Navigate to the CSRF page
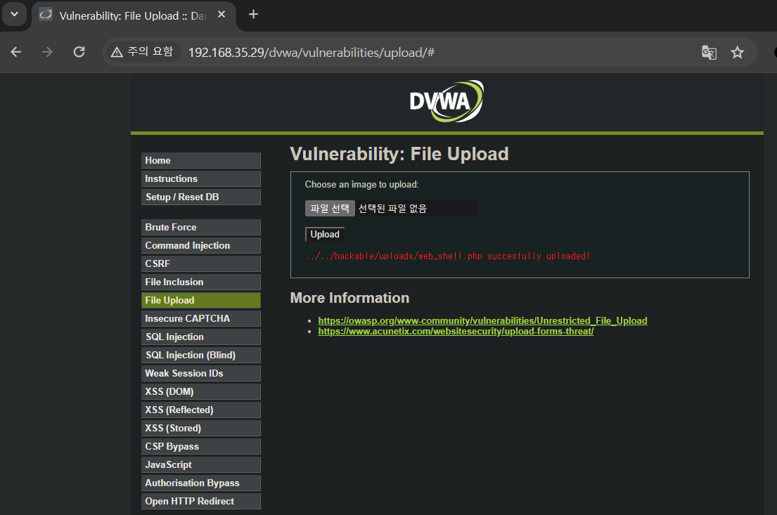The image size is (777, 515). 200,264
